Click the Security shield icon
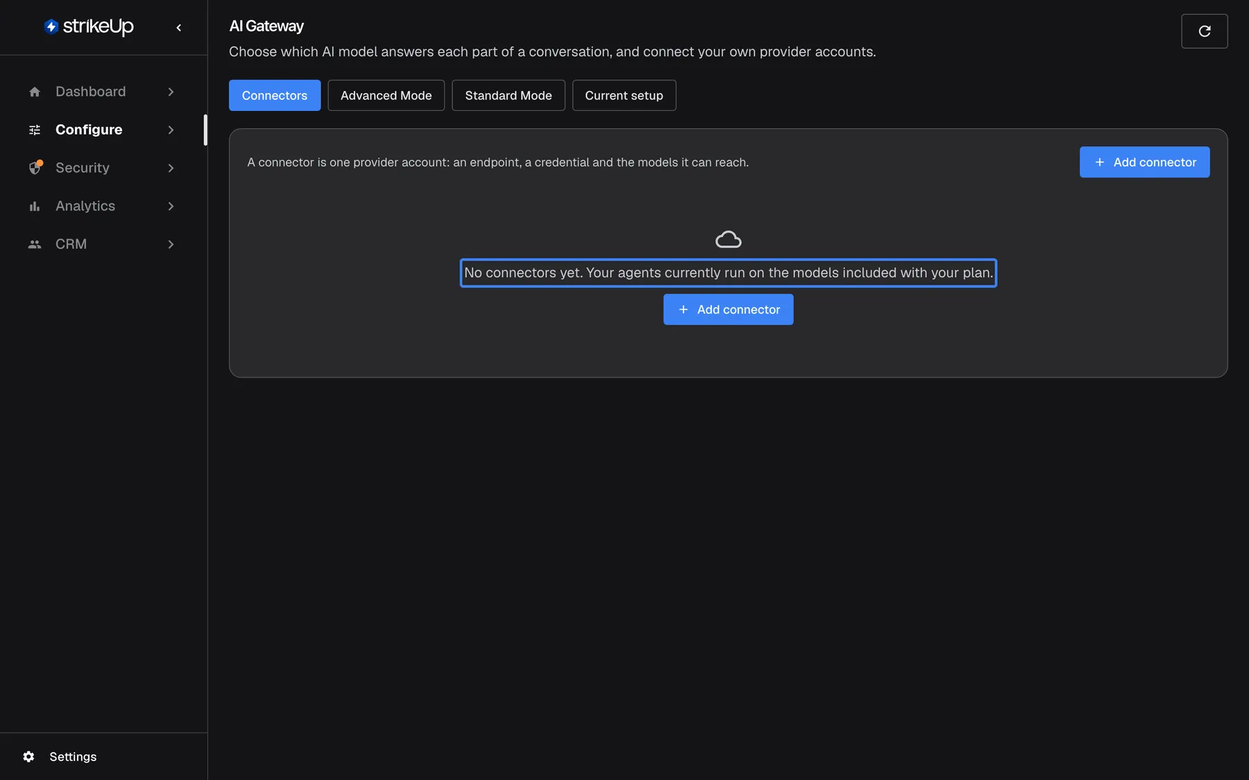 [35, 168]
